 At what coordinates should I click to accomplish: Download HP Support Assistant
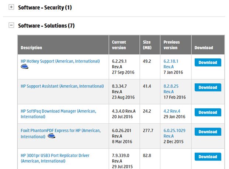tap(208, 87)
